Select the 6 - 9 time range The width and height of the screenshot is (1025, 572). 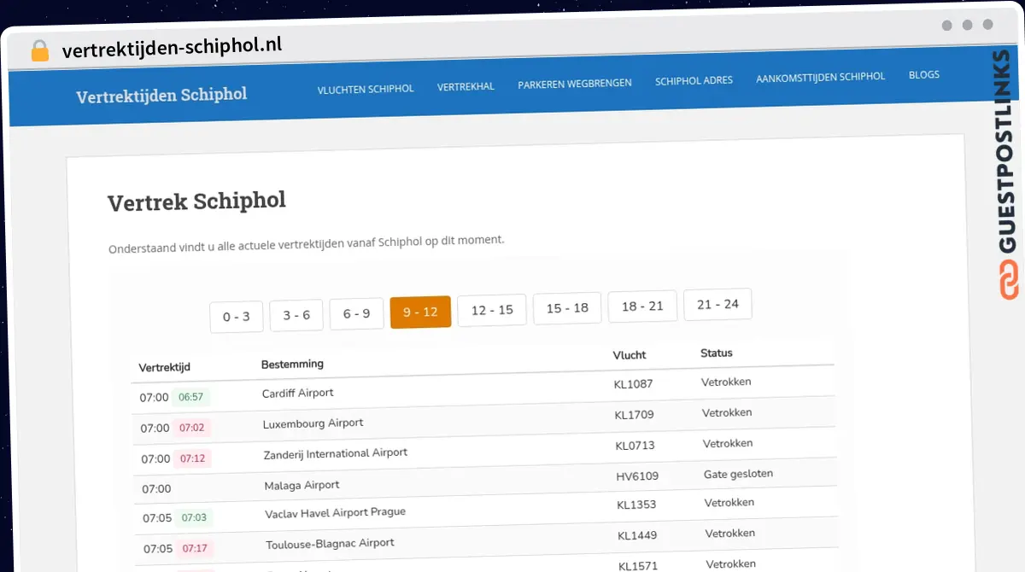point(356,313)
